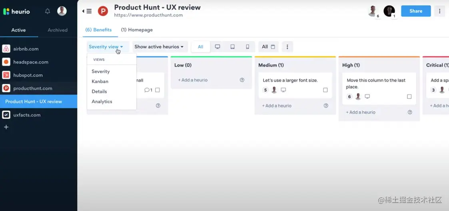Click author avatar on larger font card

[274, 90]
